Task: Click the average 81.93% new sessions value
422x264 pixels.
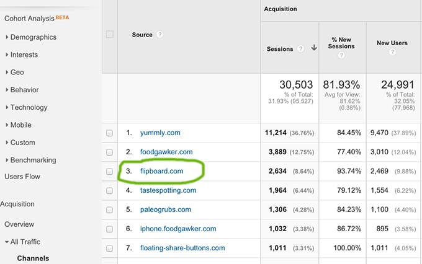Action: (x=341, y=85)
